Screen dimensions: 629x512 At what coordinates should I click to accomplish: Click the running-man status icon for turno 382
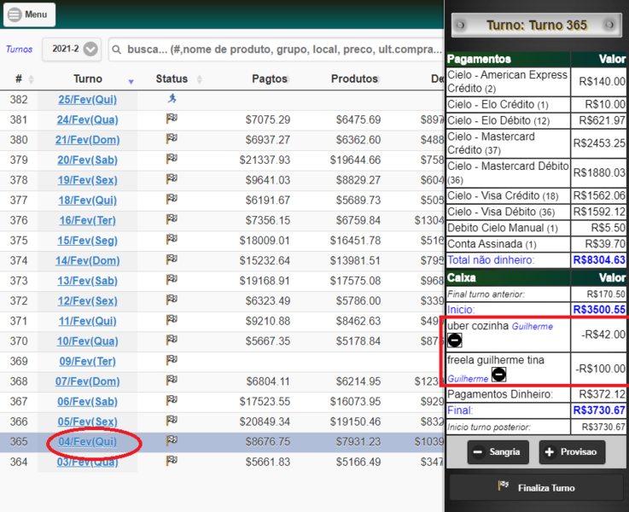pyautogui.click(x=172, y=98)
